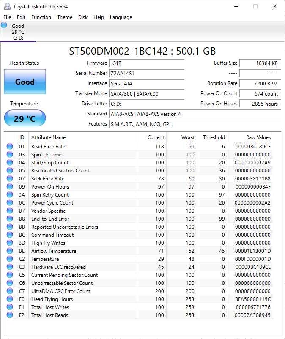This screenshot has height=339, width=285.
Task: Click the Worst column header
Action: pyautogui.click(x=182, y=137)
